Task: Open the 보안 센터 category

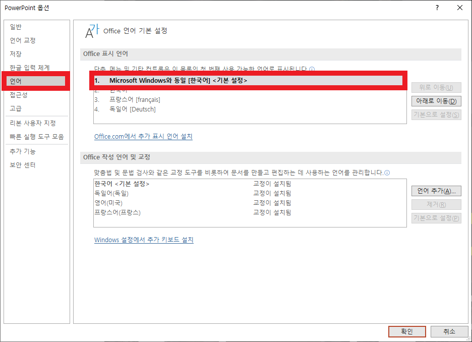Action: 23,165
